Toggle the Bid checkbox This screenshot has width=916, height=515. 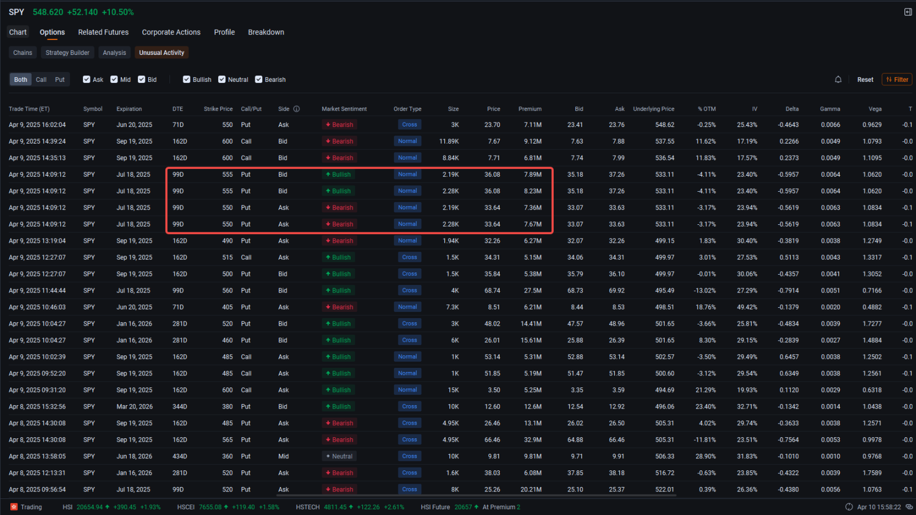(x=141, y=80)
